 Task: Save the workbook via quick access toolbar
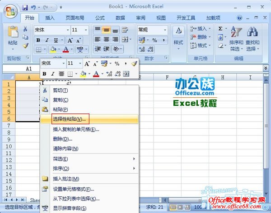click(x=25, y=7)
